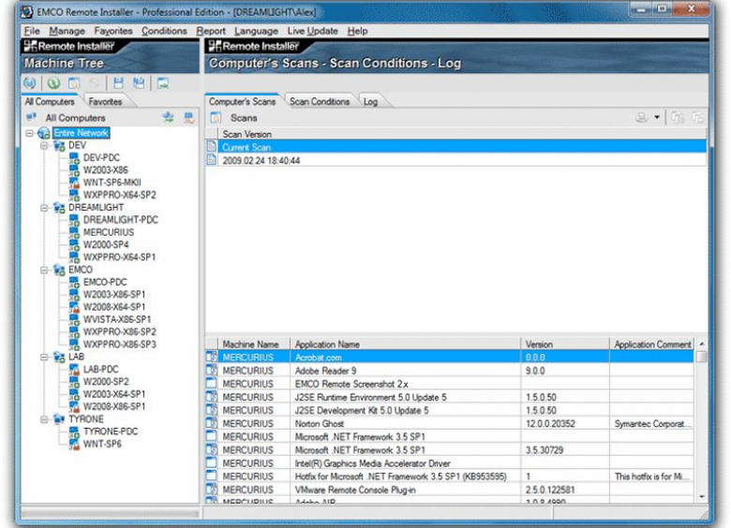Sort by Version column header
This screenshot has width=731, height=528.
564,345
